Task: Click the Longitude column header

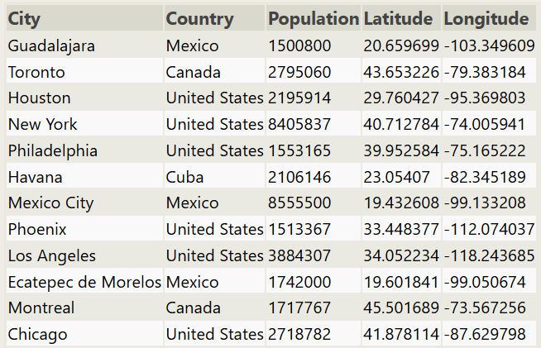Action: (x=486, y=19)
